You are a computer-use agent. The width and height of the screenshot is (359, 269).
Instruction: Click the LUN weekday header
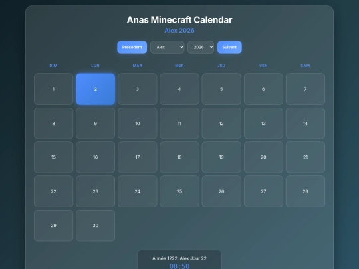point(96,66)
